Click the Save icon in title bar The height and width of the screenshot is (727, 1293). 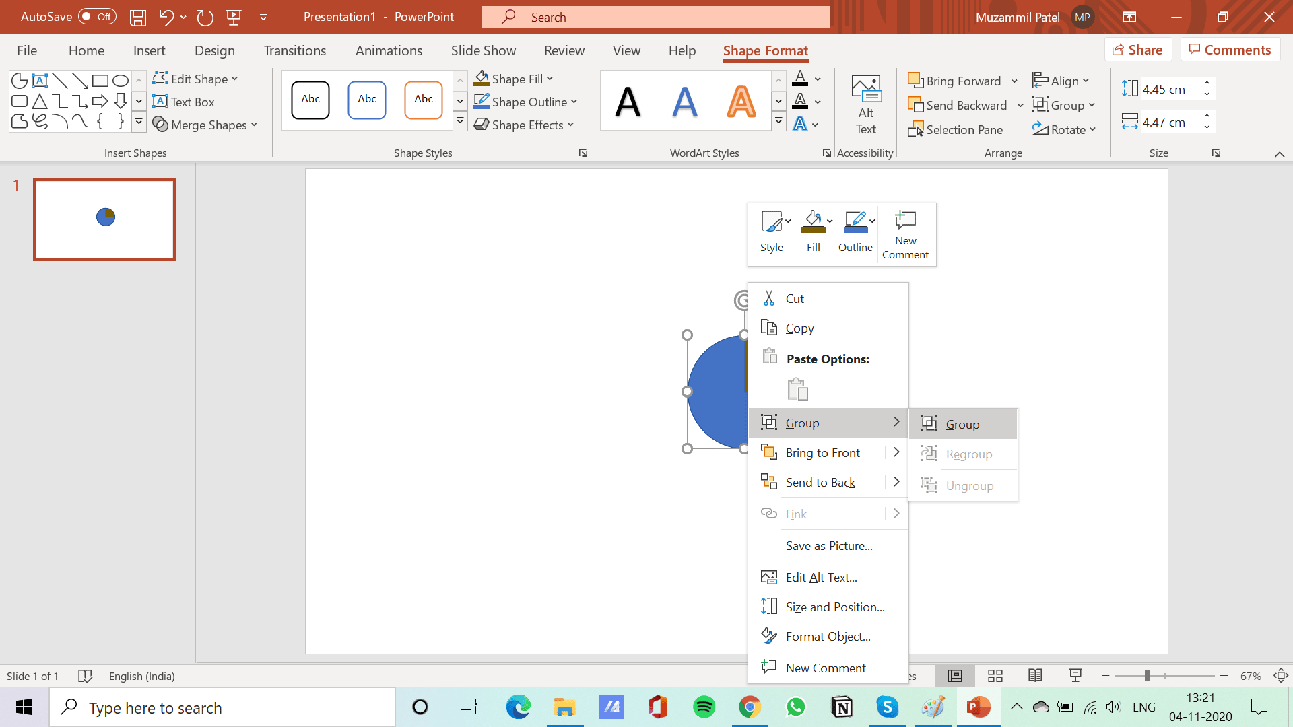coord(138,18)
